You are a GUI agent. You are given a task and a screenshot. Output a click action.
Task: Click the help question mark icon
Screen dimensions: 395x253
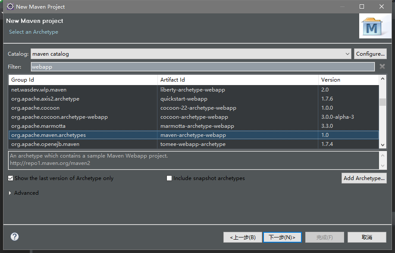coord(15,237)
